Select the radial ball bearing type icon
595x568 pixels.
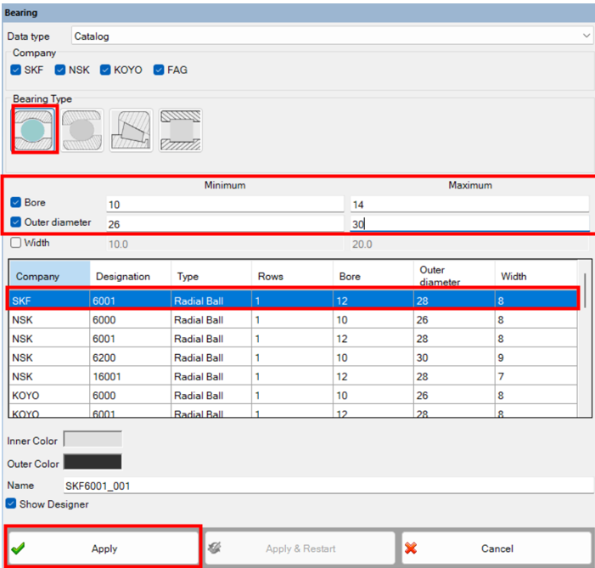34,130
